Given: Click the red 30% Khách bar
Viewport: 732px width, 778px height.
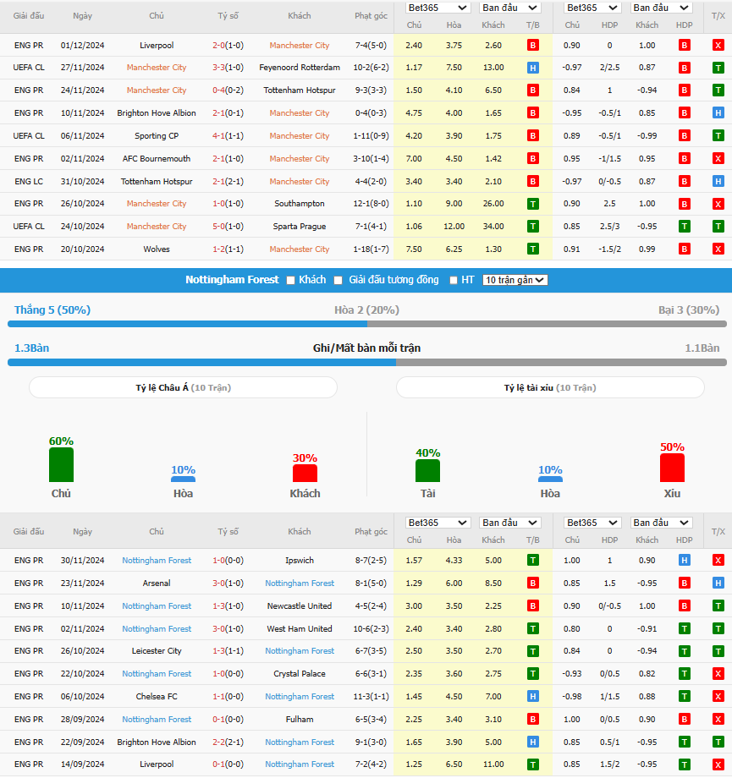Looking at the screenshot, I should [x=305, y=474].
